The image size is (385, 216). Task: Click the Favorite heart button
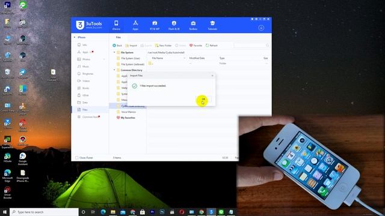[196, 46]
